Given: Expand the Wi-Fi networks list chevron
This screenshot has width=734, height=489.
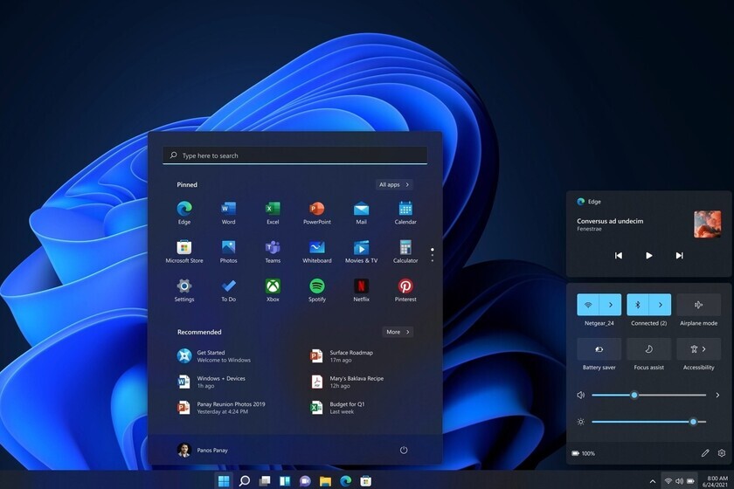Looking at the screenshot, I should tap(611, 305).
